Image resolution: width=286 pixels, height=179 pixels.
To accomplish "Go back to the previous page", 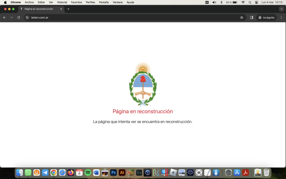I will point(4,18).
